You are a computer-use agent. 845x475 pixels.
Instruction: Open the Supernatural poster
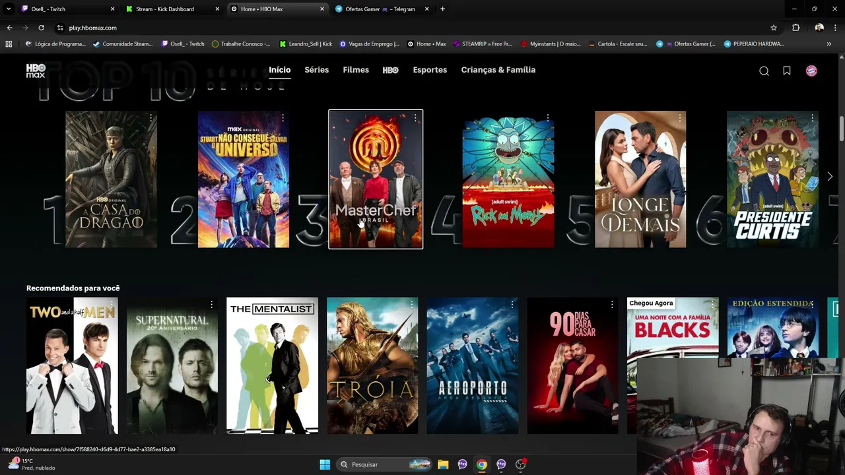tap(172, 366)
